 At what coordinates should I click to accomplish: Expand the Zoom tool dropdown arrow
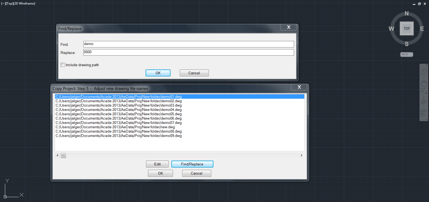tap(424, 96)
